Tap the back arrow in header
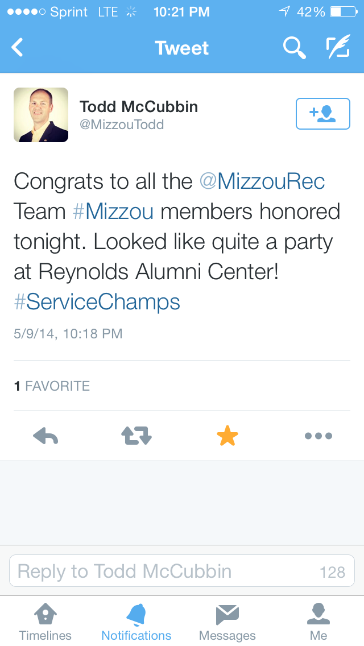Screen dimensions: 364x646 [x=18, y=48]
